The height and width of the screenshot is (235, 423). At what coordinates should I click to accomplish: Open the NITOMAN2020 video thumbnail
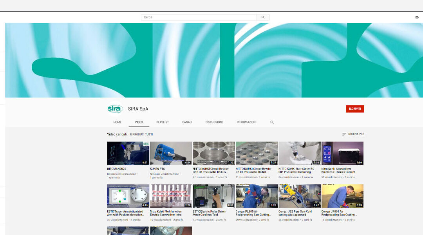(x=128, y=154)
